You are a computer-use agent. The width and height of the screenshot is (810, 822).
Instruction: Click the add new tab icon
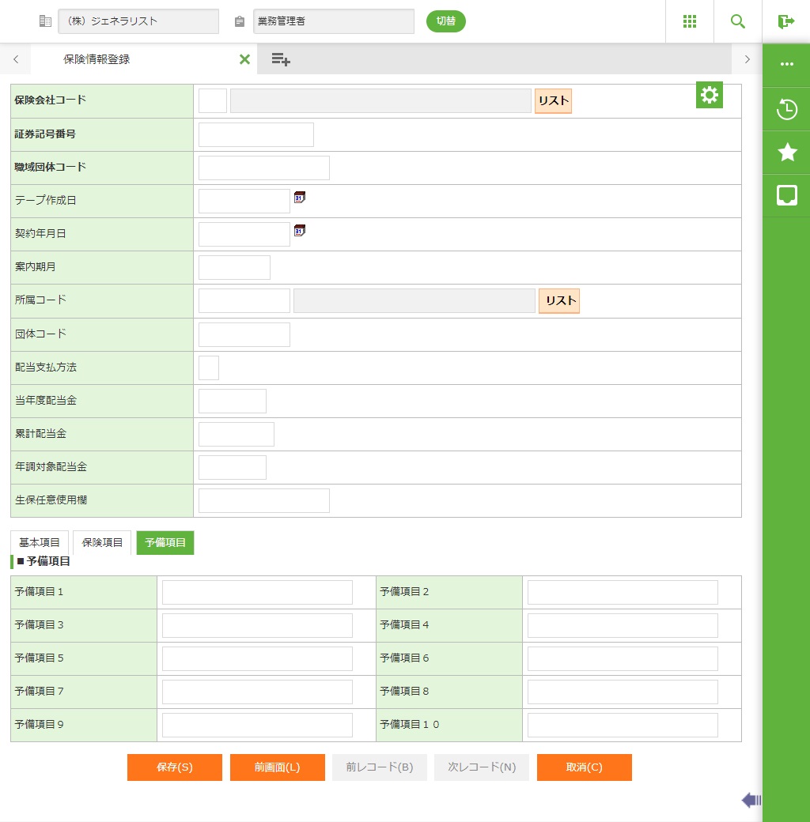pyautogui.click(x=281, y=59)
